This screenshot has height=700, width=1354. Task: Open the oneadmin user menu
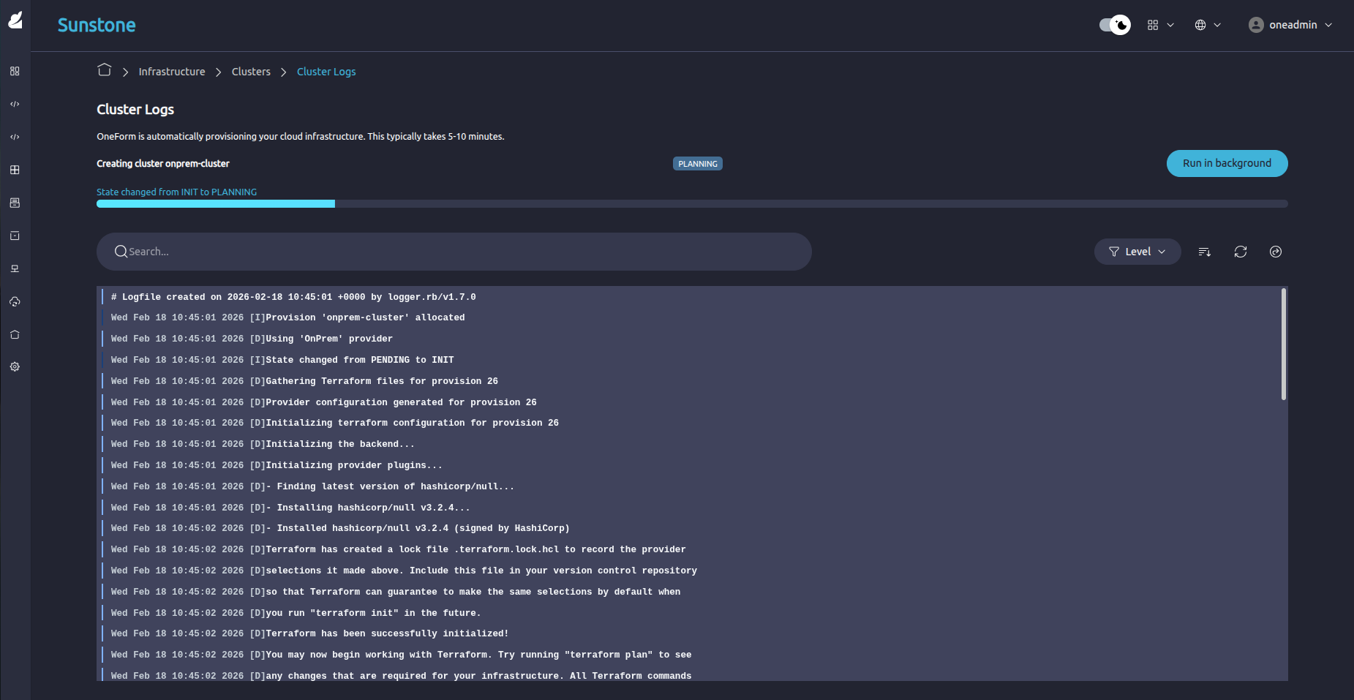point(1291,25)
